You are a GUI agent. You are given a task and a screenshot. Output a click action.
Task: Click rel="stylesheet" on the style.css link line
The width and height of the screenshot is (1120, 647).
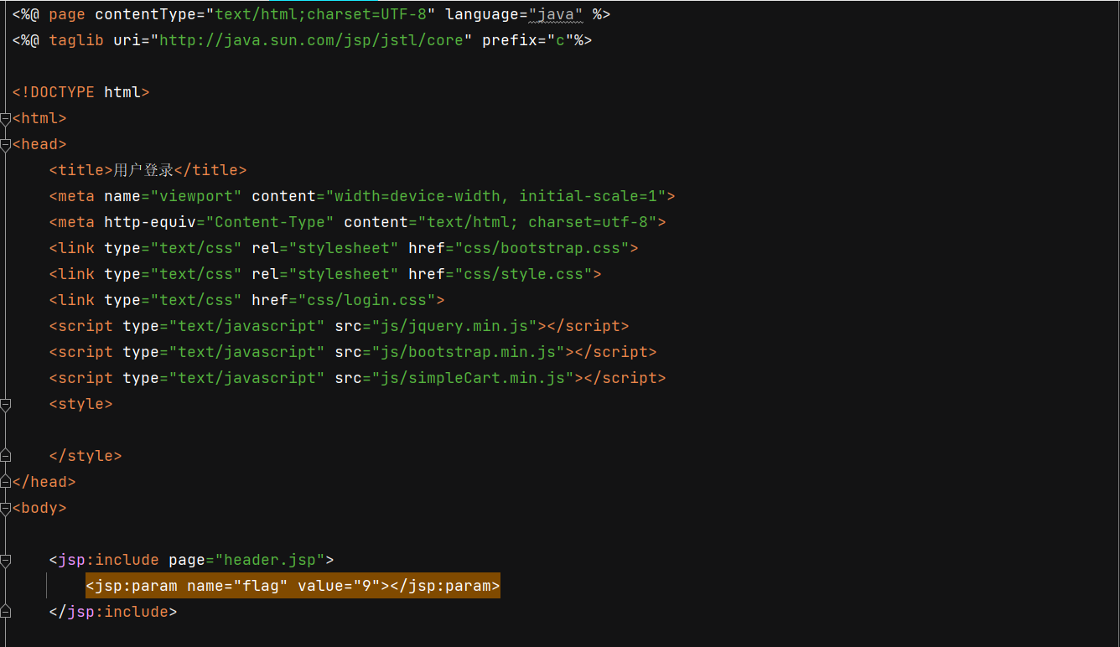[325, 274]
